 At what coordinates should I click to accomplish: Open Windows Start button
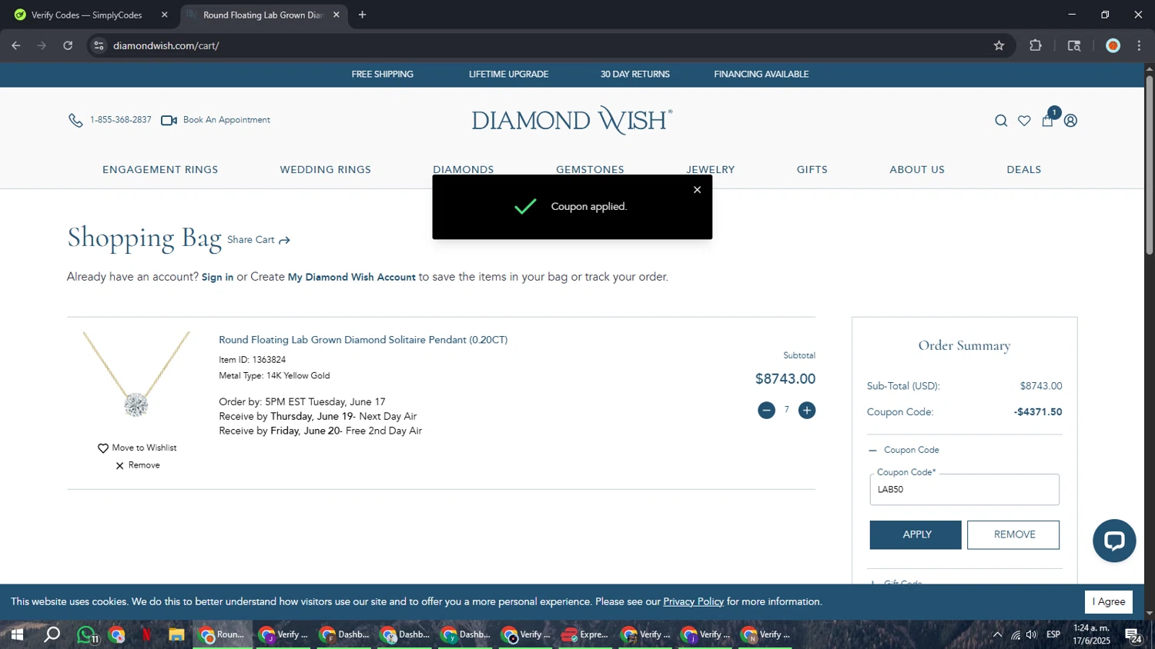(17, 635)
